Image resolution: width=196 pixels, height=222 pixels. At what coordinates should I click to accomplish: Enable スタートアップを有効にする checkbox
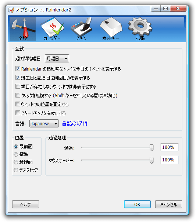click(18, 113)
